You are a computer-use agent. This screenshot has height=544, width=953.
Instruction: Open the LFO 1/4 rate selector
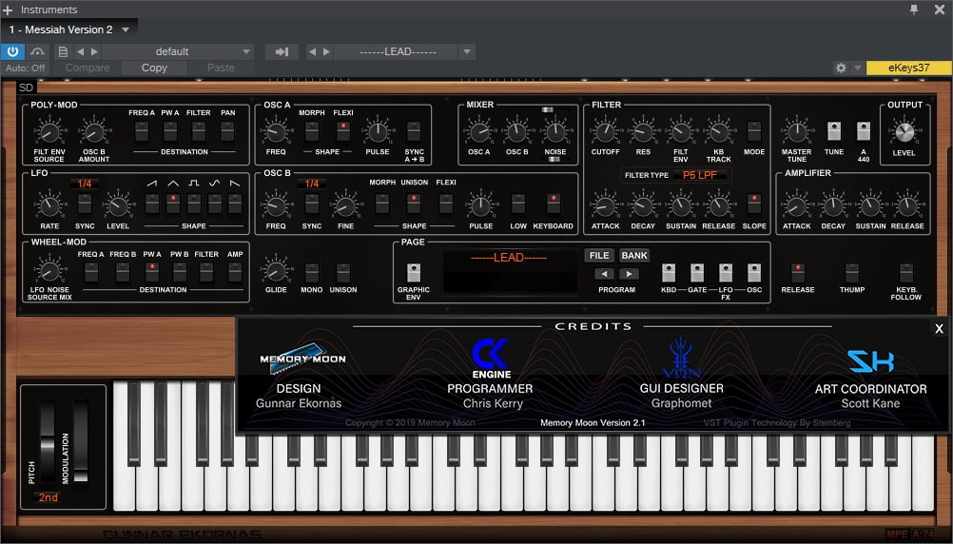coord(85,184)
